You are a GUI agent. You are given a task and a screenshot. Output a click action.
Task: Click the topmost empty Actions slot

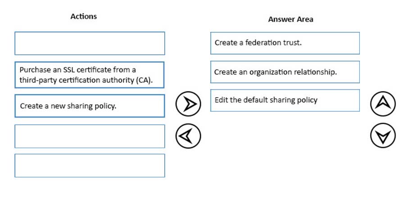[x=90, y=43]
